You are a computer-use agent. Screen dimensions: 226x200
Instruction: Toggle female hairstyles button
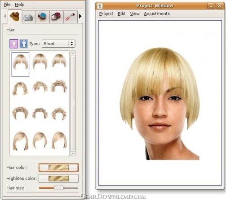pos(13,44)
